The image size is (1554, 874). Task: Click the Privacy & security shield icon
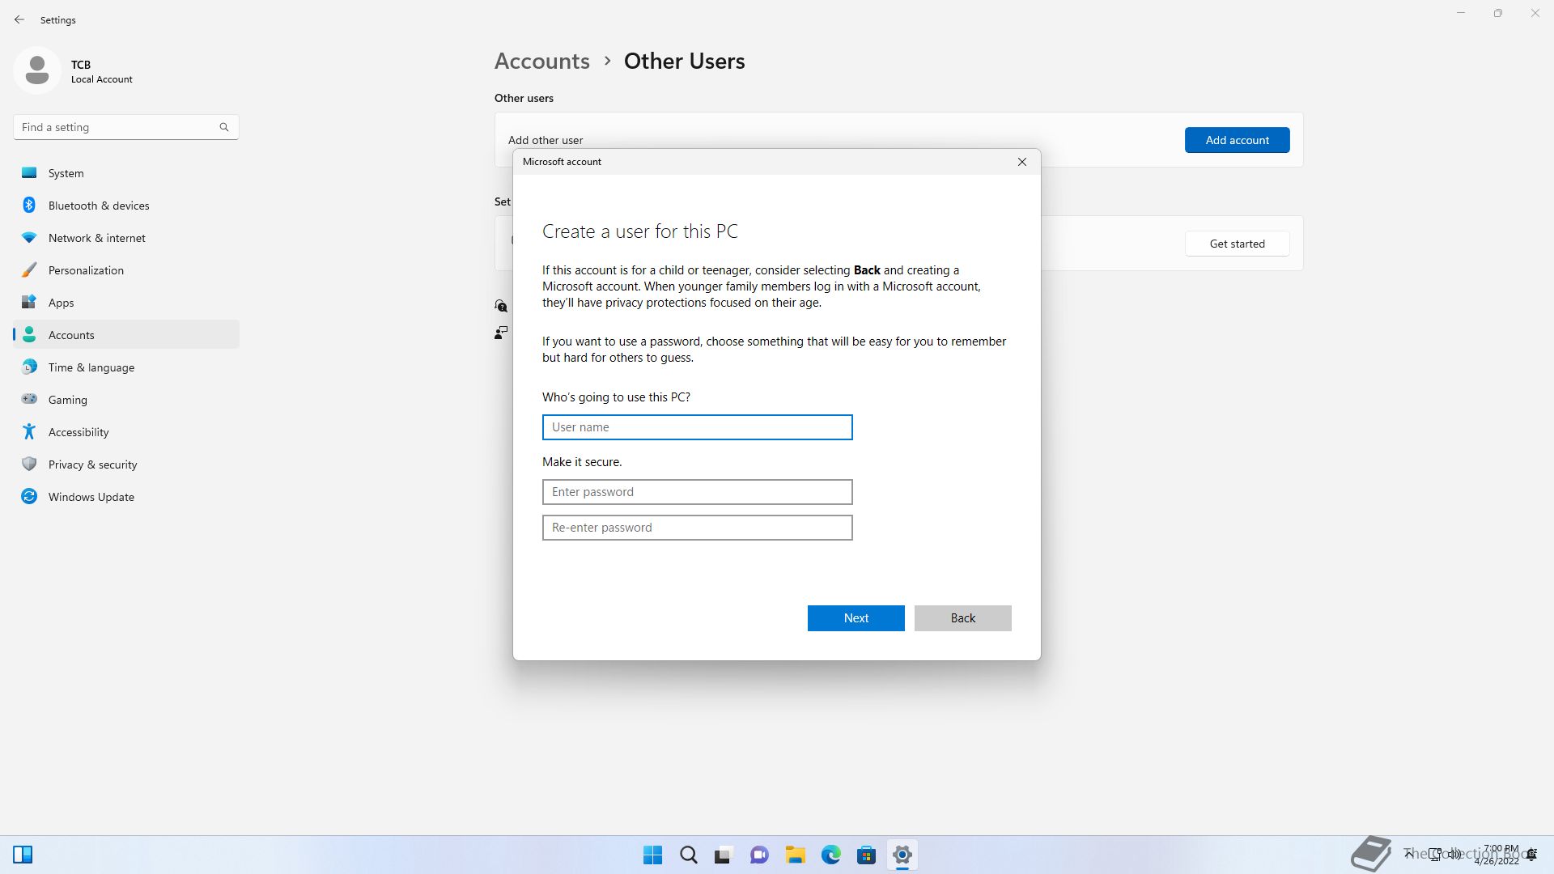click(x=29, y=465)
